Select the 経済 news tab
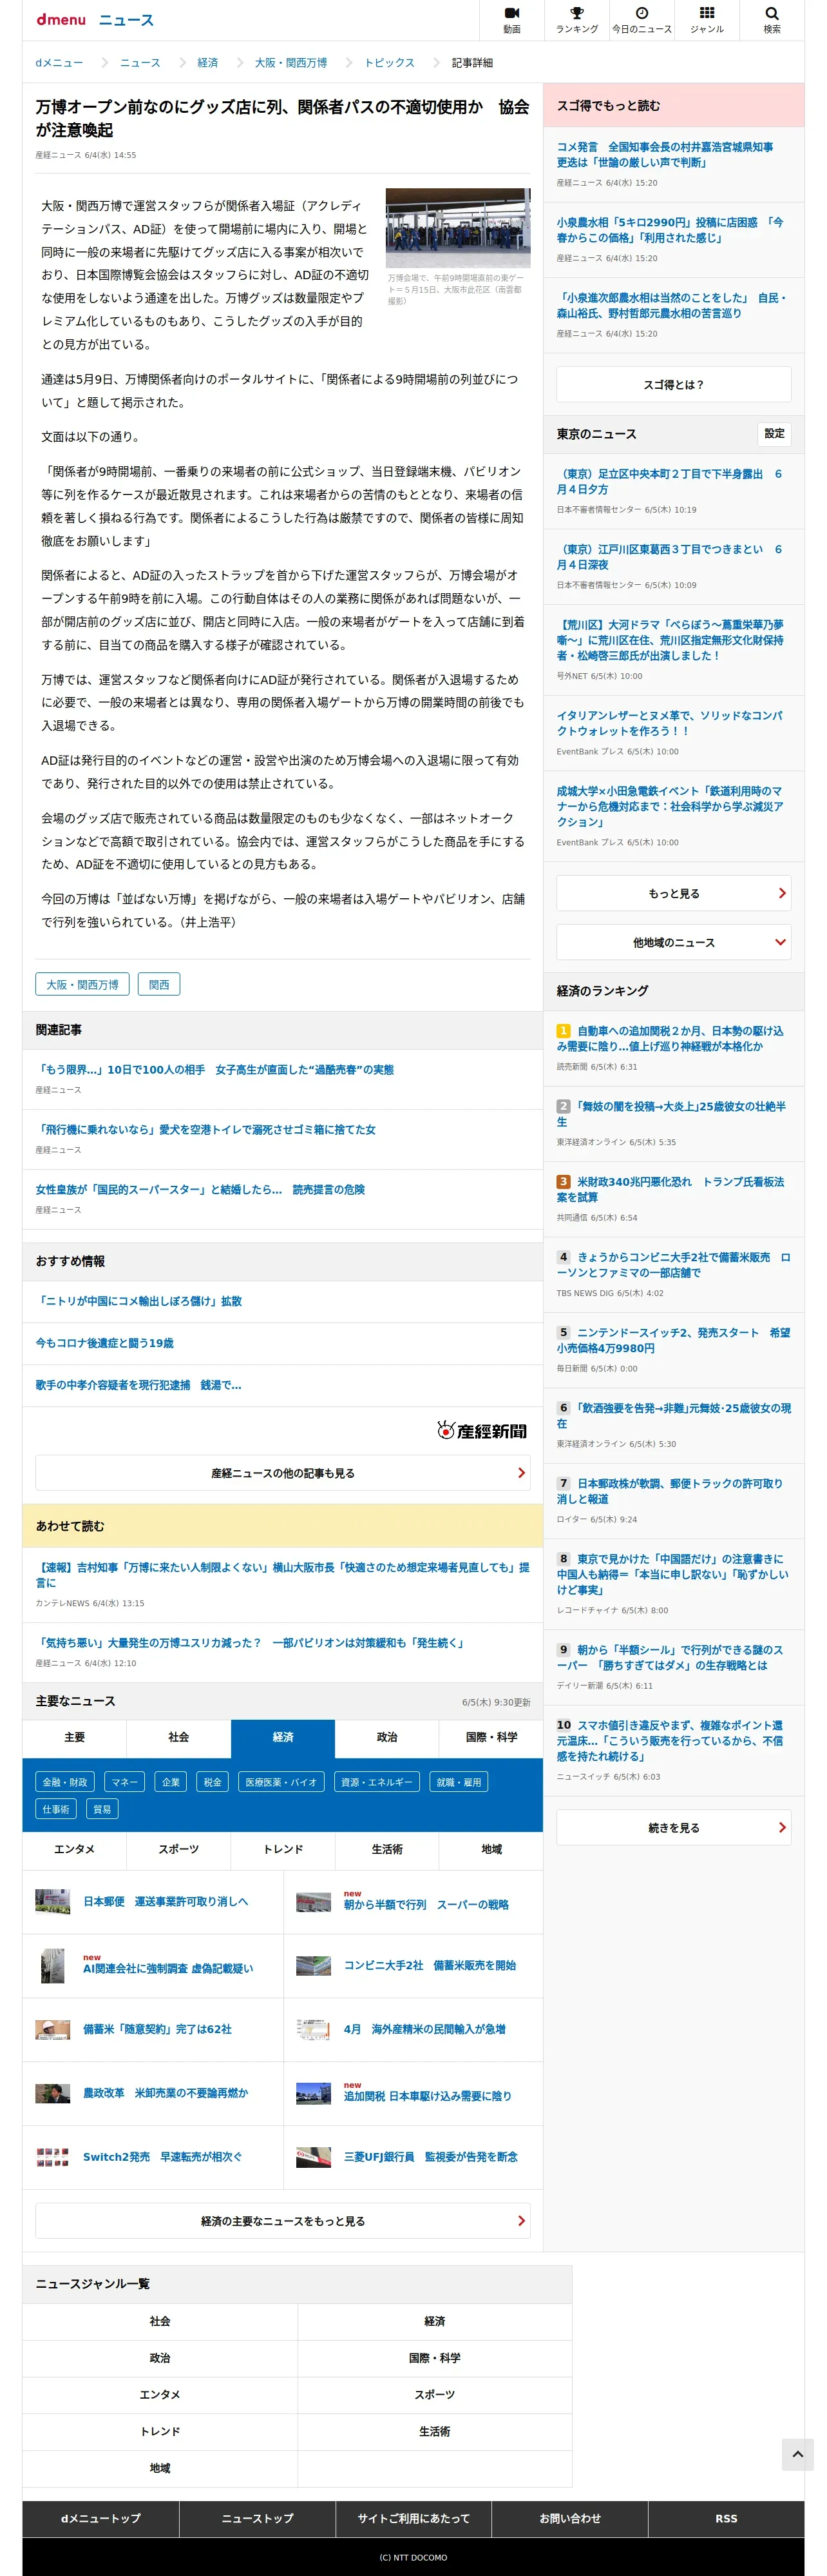The image size is (827, 2576). [283, 1738]
